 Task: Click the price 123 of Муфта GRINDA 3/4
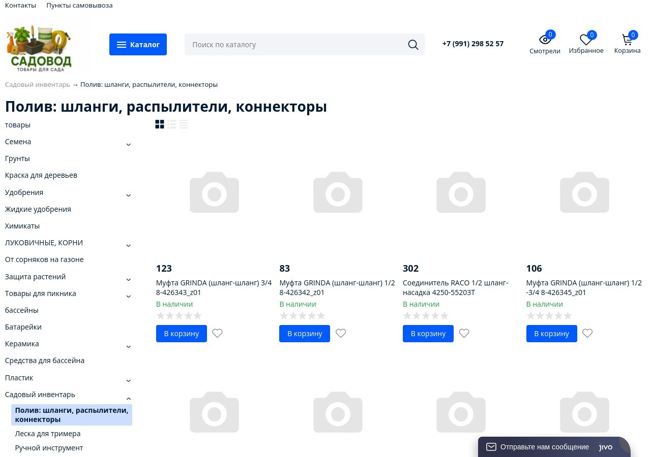point(164,268)
